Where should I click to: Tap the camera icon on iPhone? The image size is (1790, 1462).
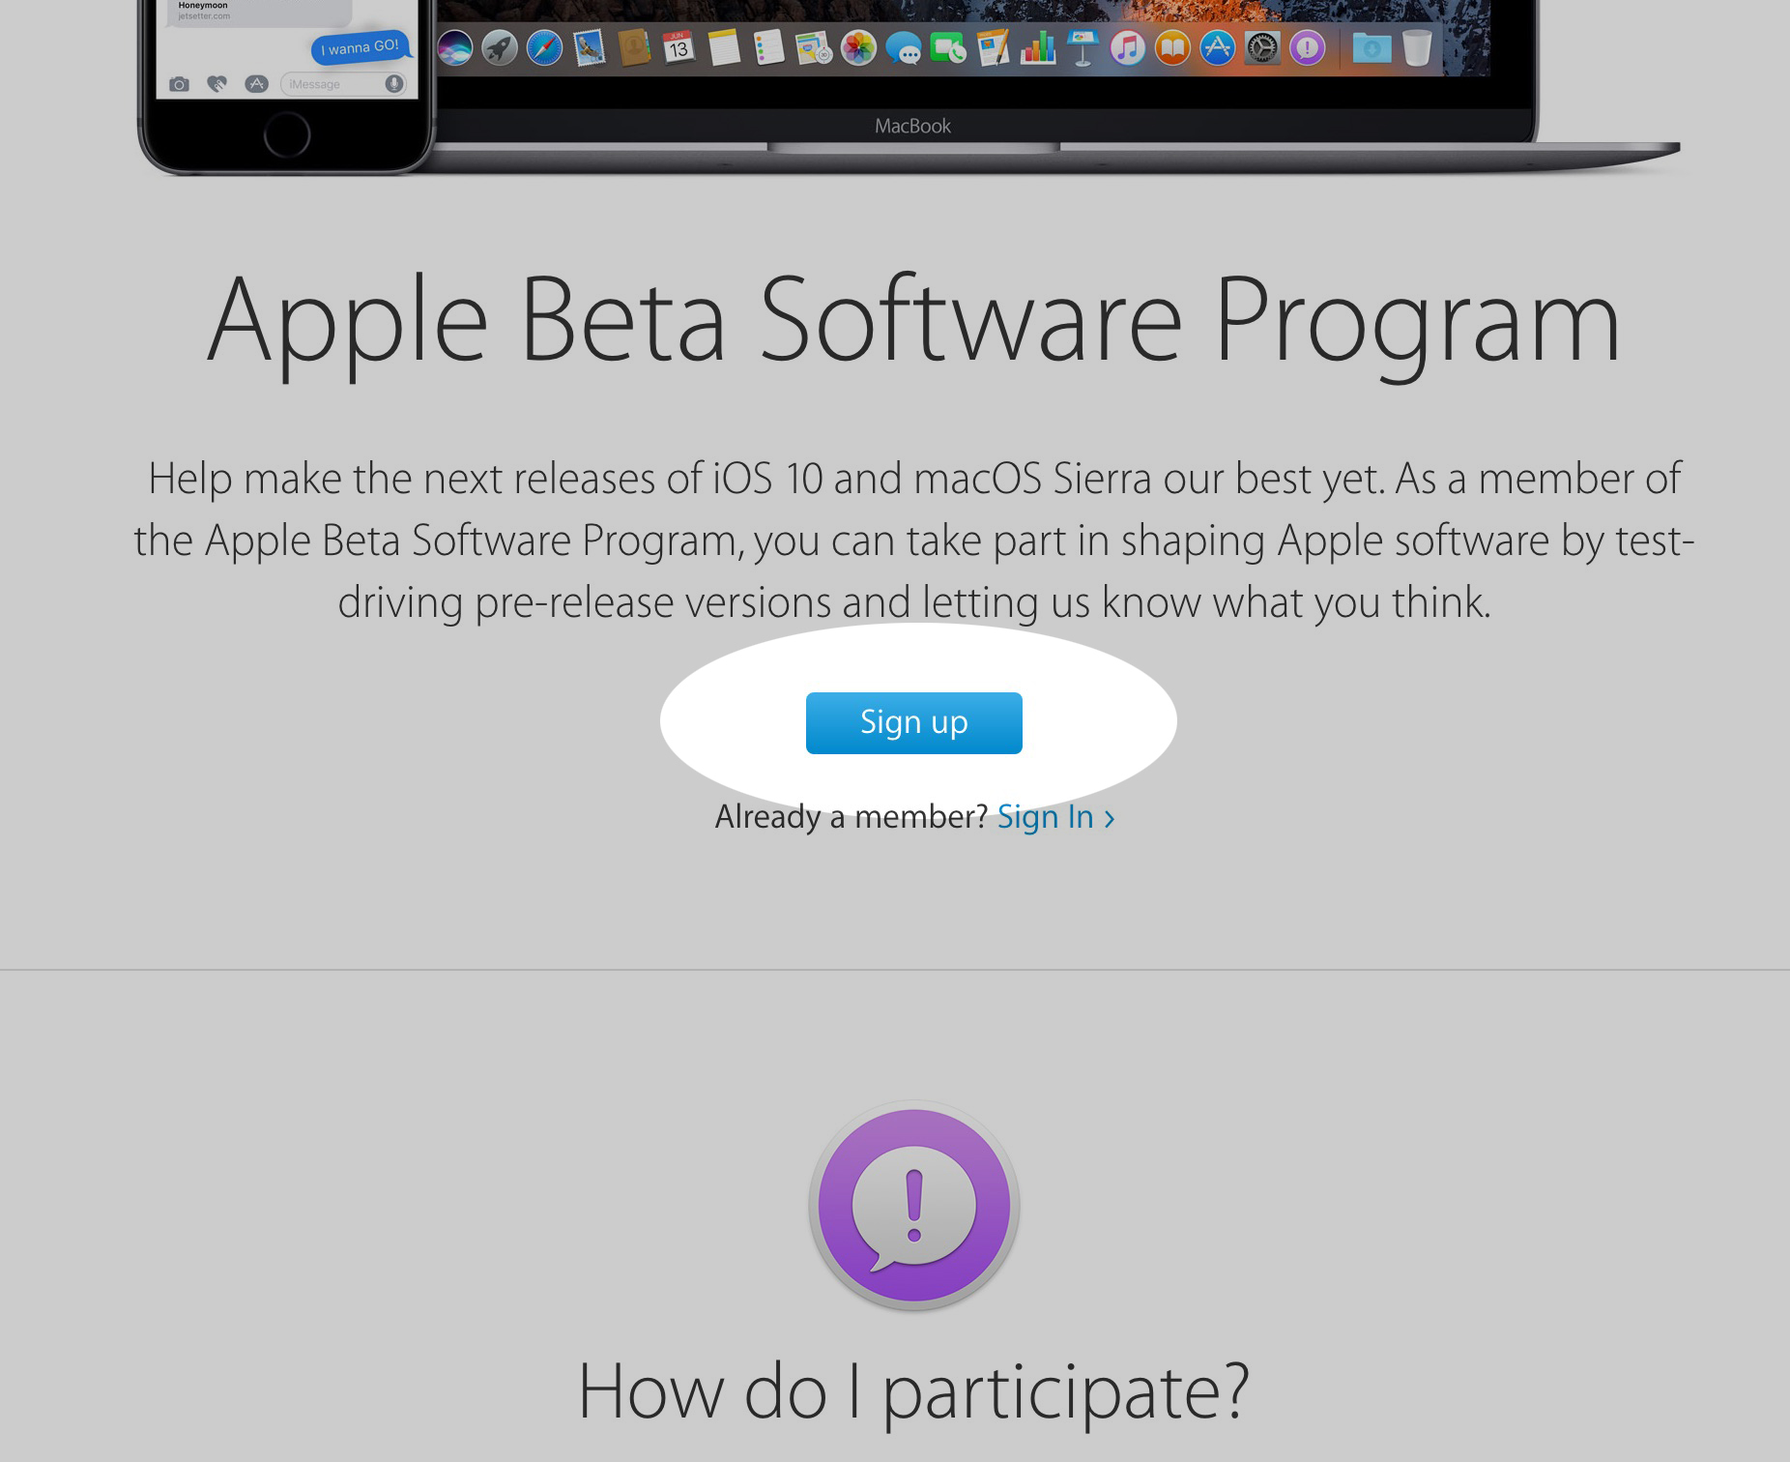(x=179, y=84)
